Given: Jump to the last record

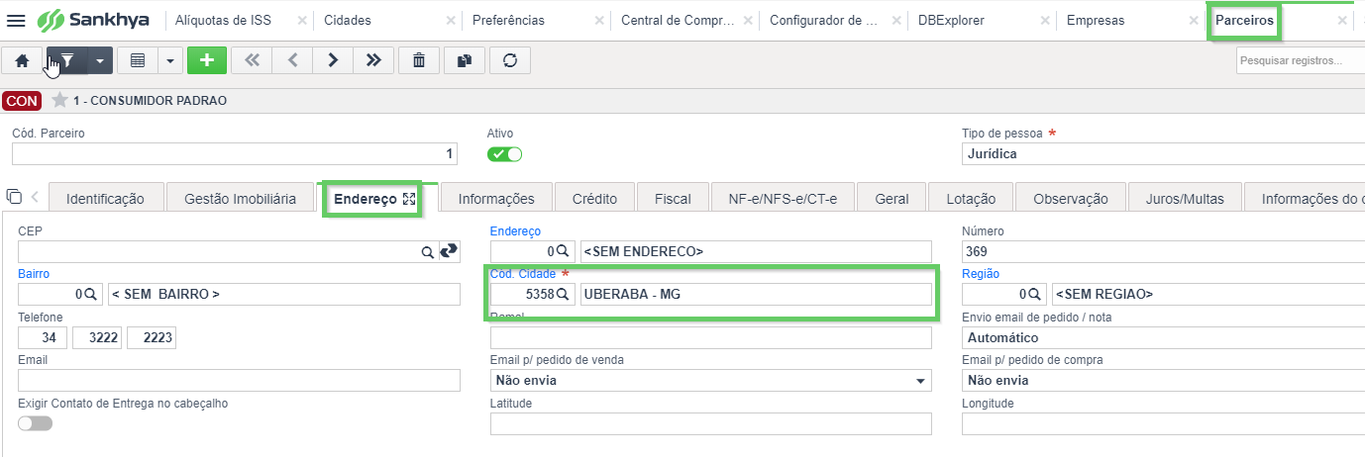Looking at the screenshot, I should coord(373,60).
